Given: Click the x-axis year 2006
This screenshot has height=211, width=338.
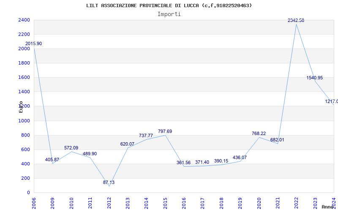Looking at the screenshot, I should 34,203.
